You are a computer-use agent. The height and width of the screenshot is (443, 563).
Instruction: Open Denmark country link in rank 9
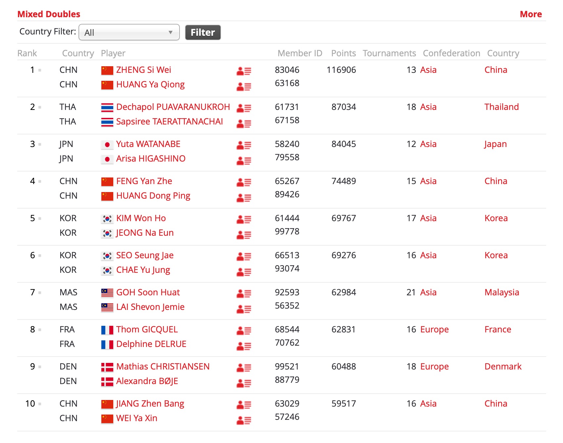(x=503, y=367)
